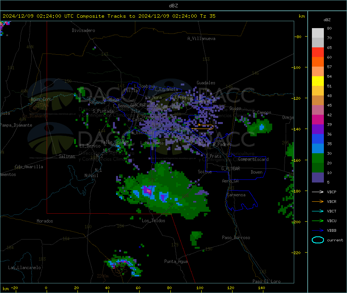
Task: Click the VBCT legend text
Action: [332, 211]
